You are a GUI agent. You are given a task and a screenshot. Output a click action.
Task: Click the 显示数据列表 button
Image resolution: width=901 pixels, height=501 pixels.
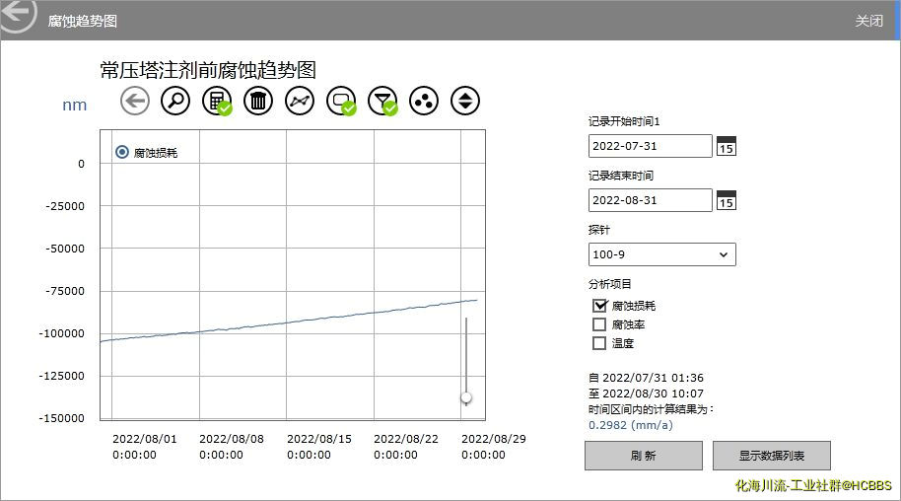point(771,456)
